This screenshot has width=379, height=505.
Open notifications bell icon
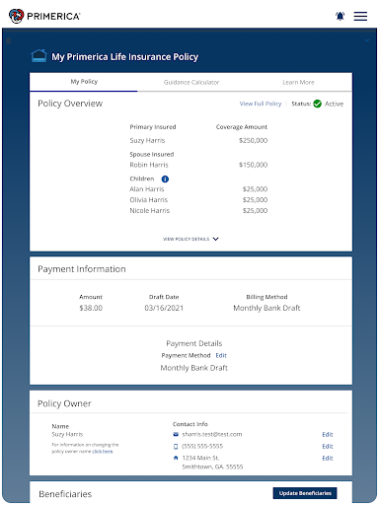pyautogui.click(x=340, y=16)
